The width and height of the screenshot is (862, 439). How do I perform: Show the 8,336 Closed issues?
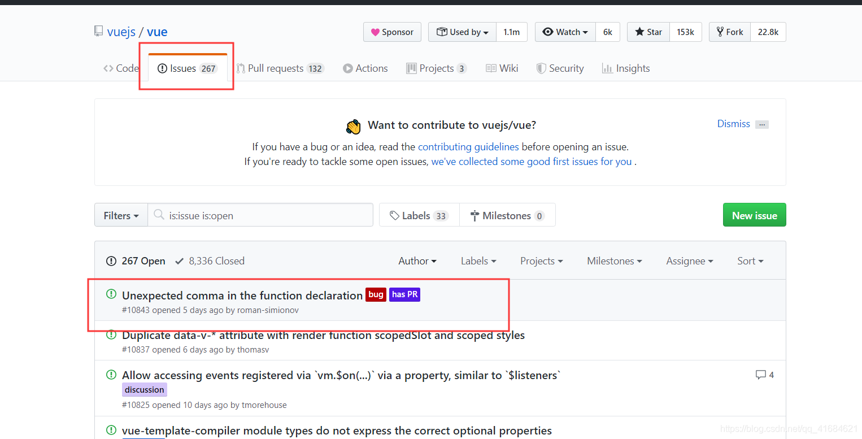pyautogui.click(x=210, y=261)
